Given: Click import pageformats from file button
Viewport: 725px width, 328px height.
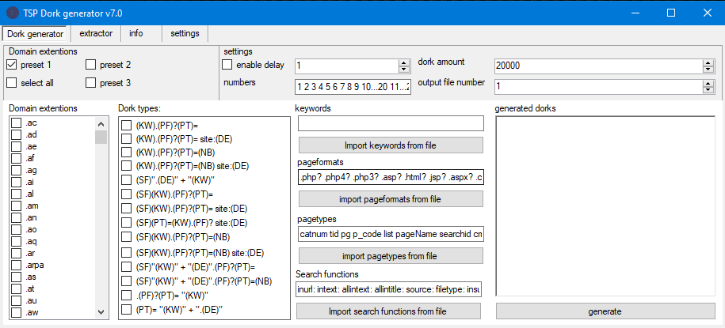Looking at the screenshot, I should click(391, 200).
